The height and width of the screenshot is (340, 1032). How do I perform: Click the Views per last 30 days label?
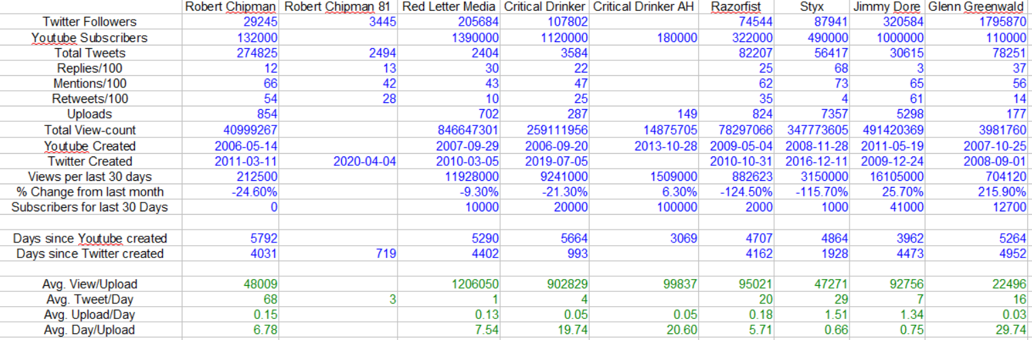[x=90, y=177]
